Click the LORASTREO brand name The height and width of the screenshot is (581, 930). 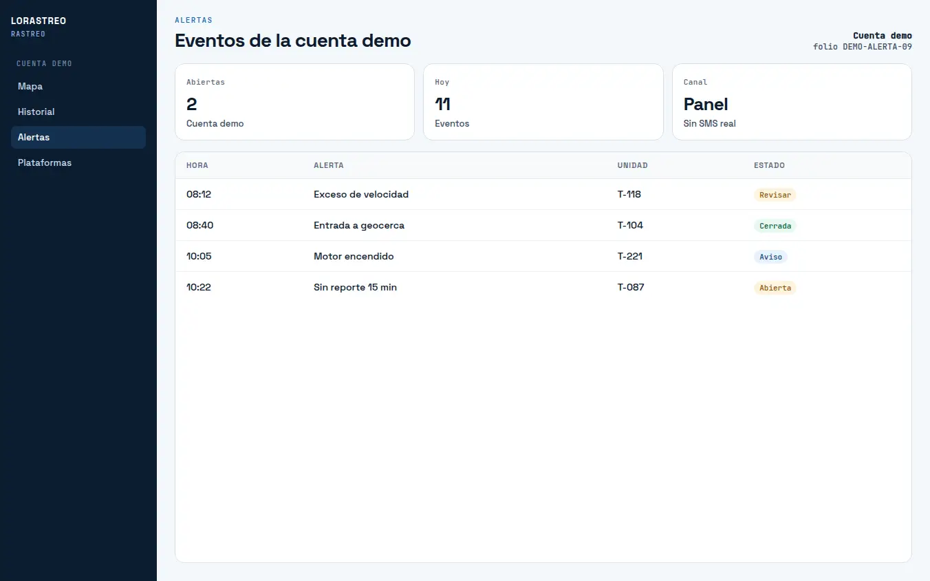click(39, 21)
